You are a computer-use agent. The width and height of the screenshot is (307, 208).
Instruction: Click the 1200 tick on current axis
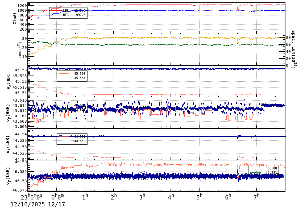click(22, 6)
